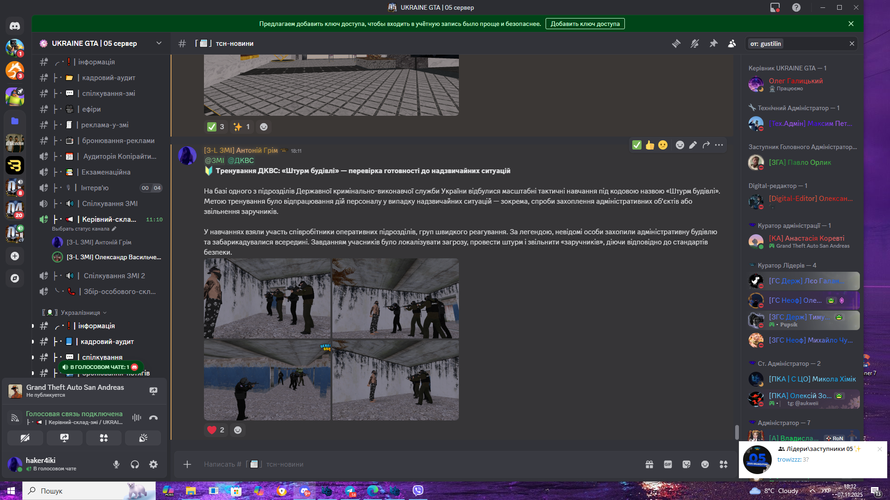Close the Лідери\заступники 05 notification toast
This screenshot has height=500, width=890.
point(880,449)
